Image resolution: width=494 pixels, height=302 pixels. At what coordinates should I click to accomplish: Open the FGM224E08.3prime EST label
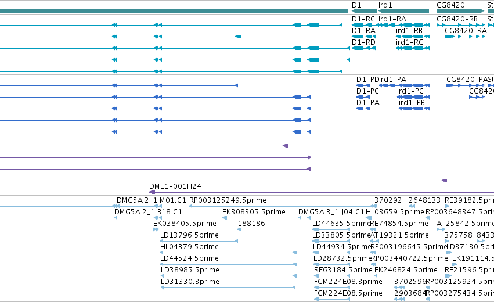click(x=348, y=282)
